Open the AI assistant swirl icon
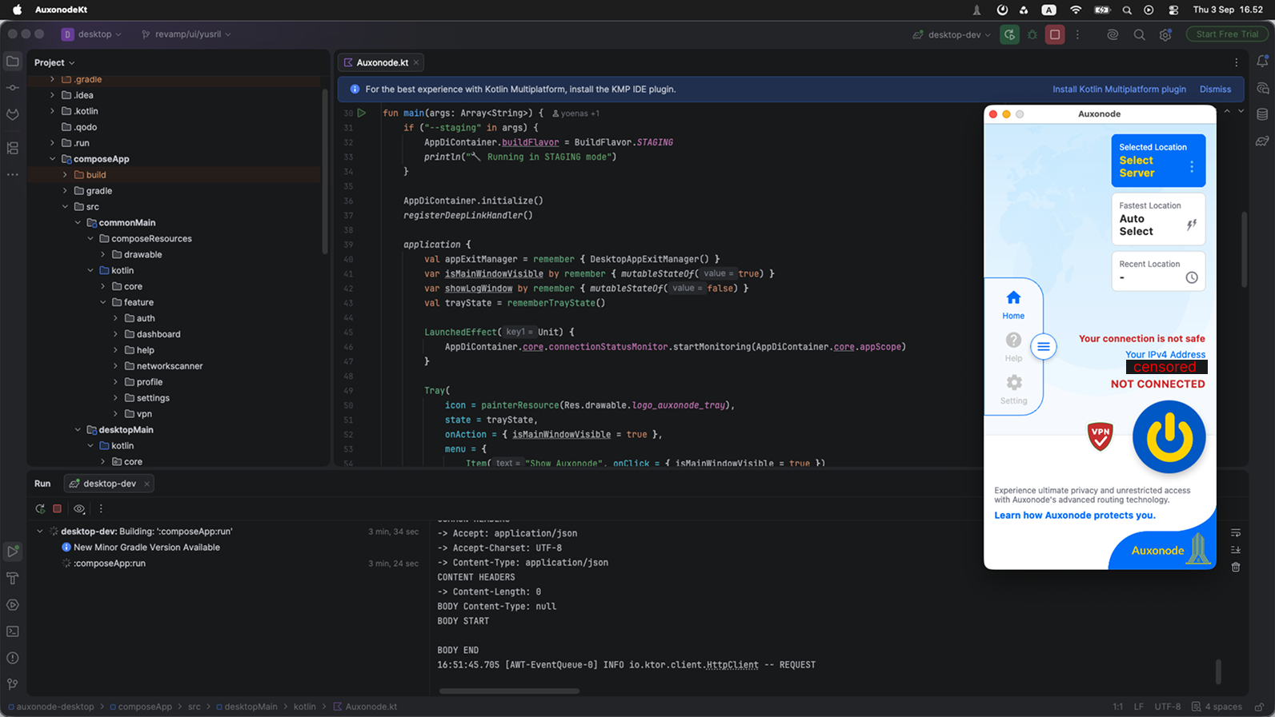 coord(1113,34)
